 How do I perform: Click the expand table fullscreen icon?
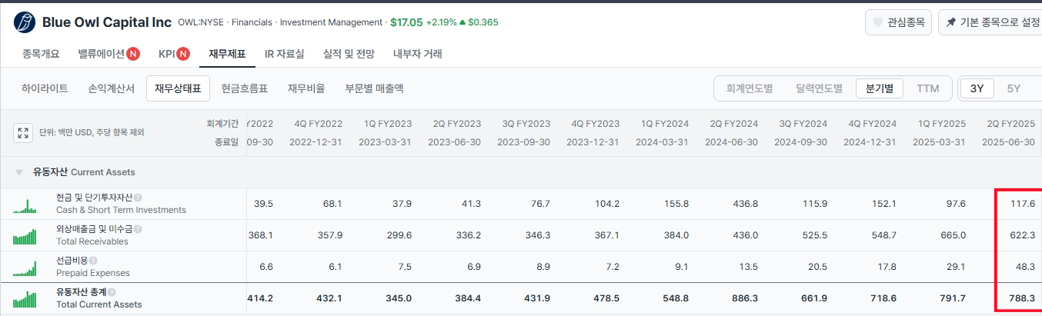(23, 133)
